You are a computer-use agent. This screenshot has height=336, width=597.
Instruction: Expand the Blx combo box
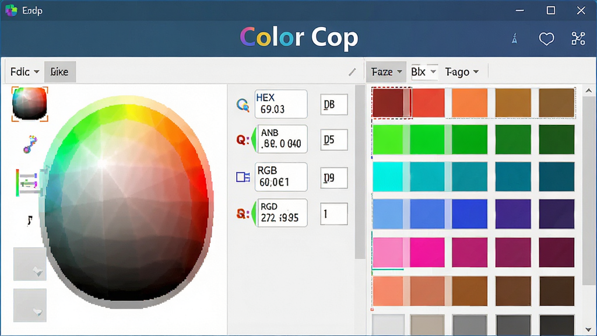click(x=424, y=72)
